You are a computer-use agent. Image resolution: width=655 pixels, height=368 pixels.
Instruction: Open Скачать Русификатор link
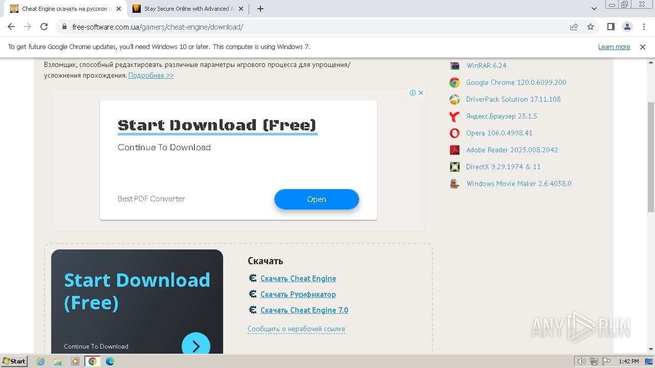coord(298,294)
